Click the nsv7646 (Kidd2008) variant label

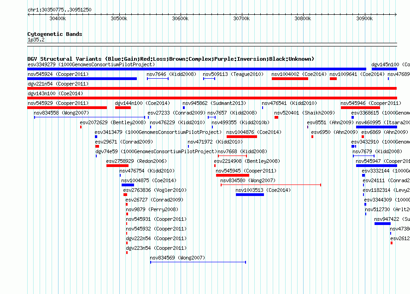(171, 74)
